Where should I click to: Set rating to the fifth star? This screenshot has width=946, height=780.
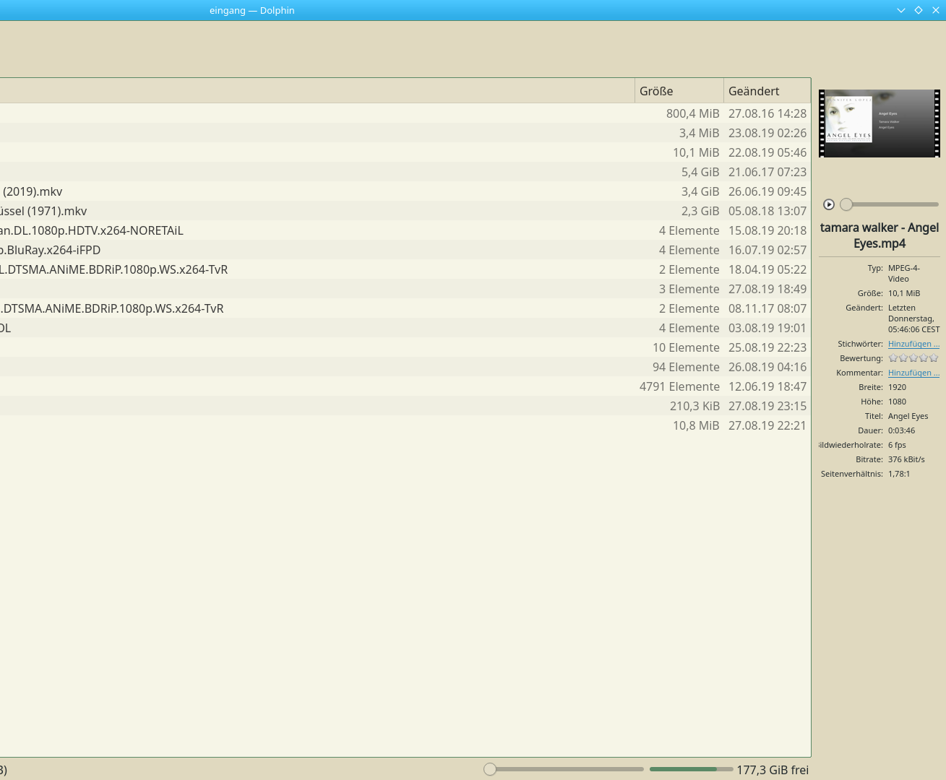pos(934,358)
